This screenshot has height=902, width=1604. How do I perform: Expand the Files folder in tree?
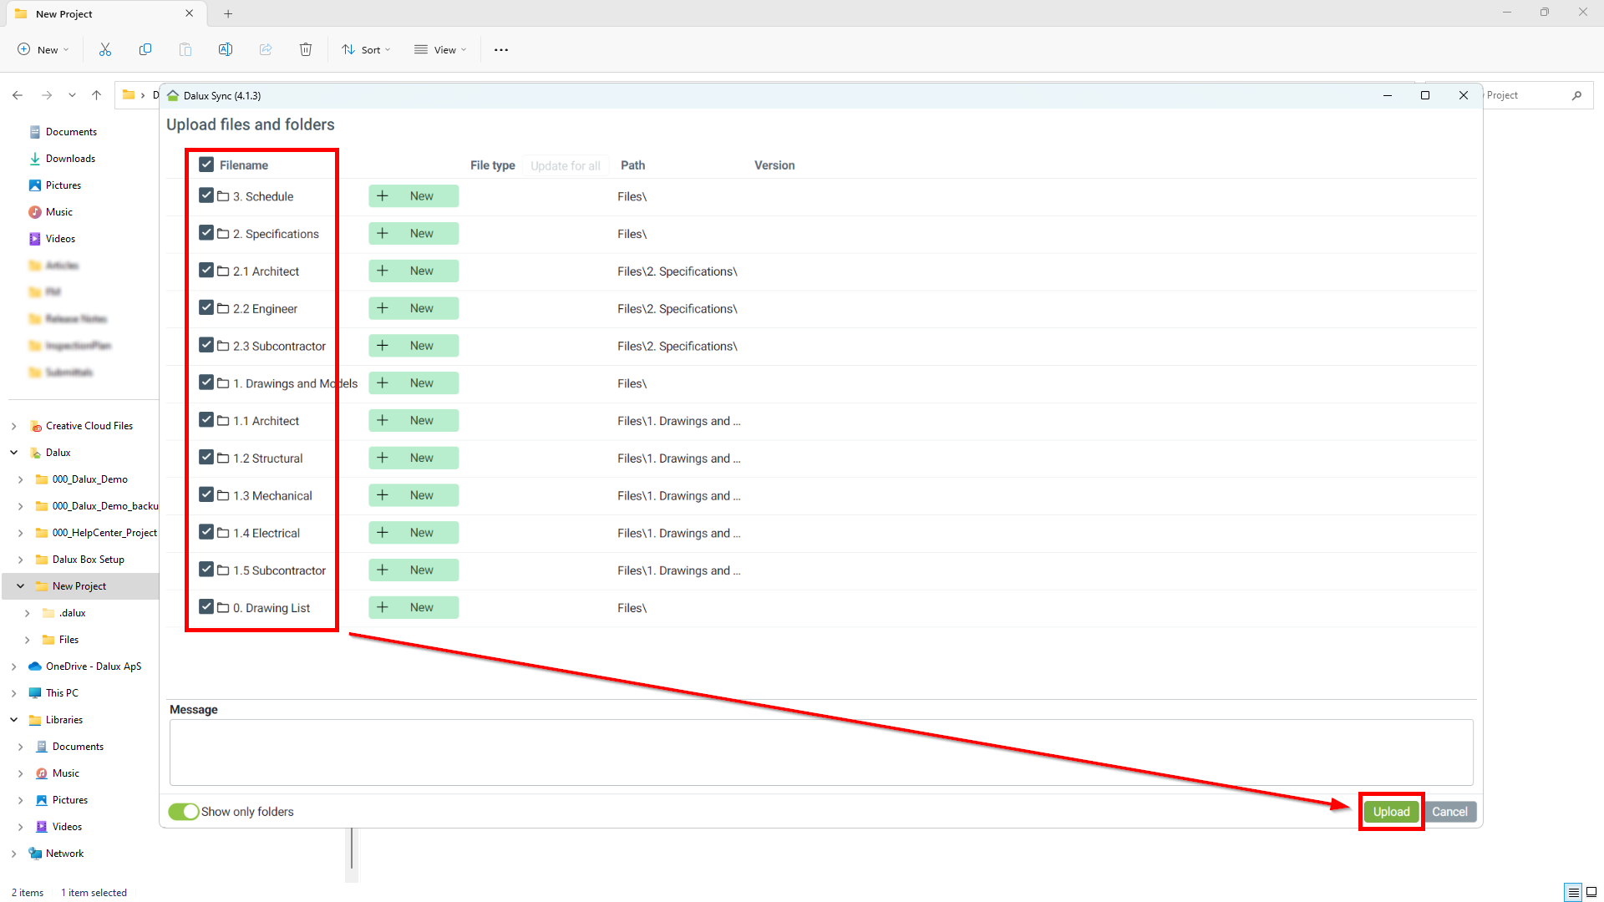click(x=28, y=640)
